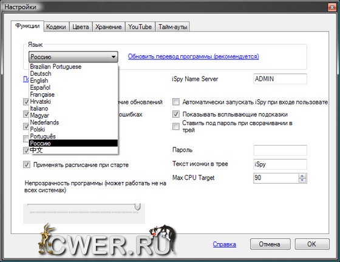Click the Пароль password field

click(x=280, y=150)
